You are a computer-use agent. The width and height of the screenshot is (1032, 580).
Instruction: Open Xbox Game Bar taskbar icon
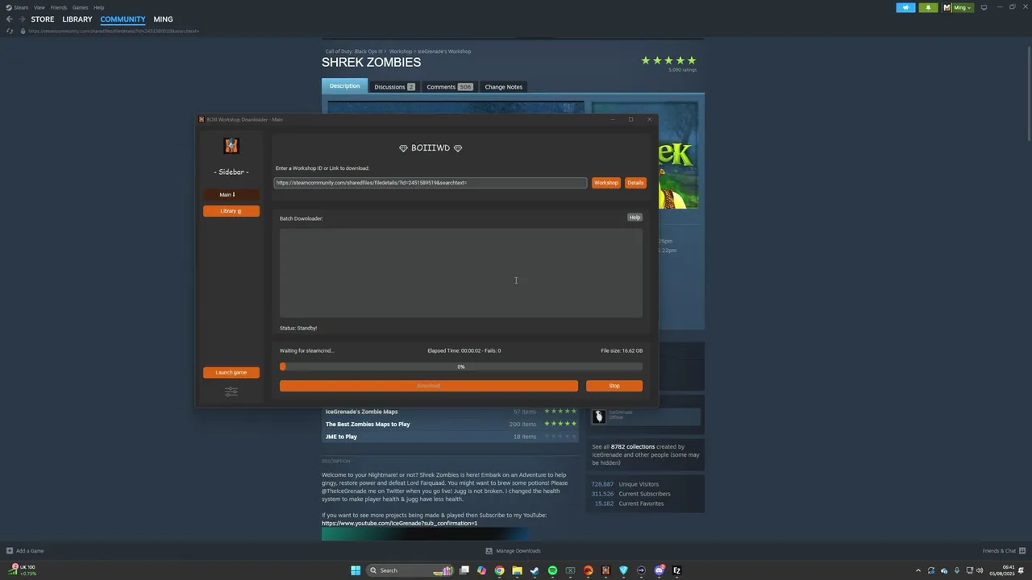tap(570, 570)
